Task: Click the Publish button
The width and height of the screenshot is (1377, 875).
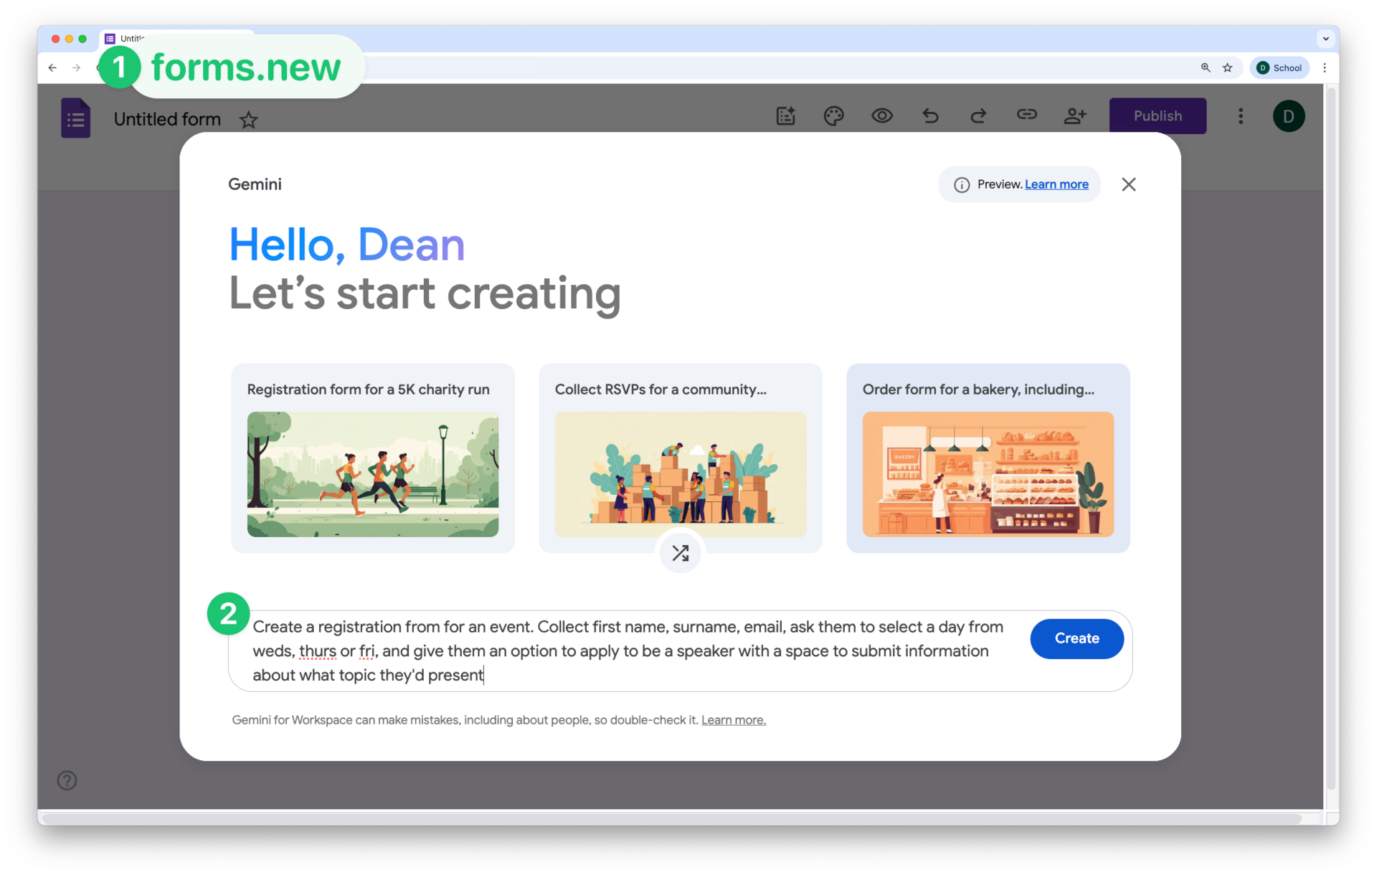Action: (1157, 115)
